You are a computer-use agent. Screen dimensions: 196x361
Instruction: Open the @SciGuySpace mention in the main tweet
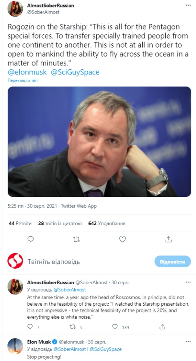(75, 72)
